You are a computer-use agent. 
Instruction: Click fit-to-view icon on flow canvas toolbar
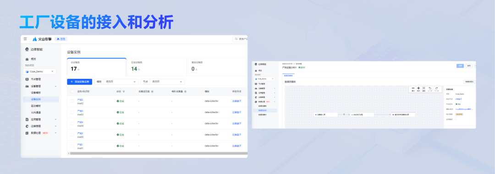click(424, 88)
